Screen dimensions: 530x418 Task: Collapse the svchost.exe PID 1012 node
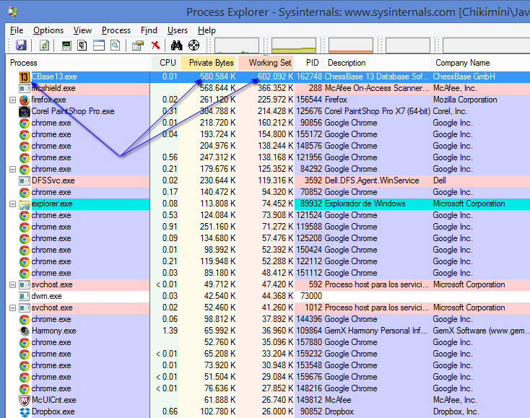click(x=12, y=308)
